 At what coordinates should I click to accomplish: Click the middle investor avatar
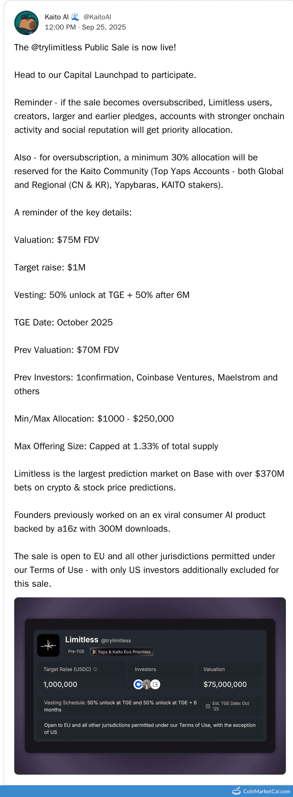click(147, 684)
